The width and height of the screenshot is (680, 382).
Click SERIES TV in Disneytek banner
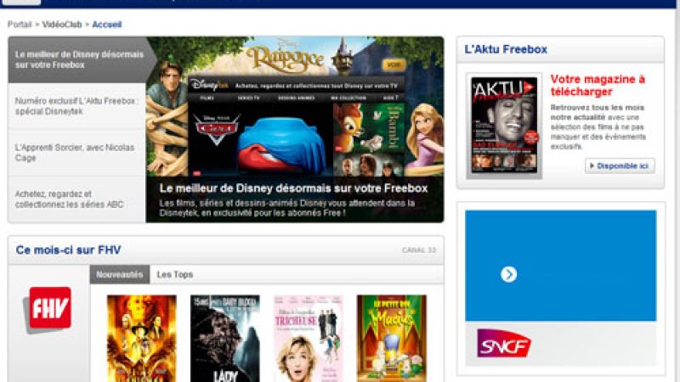248,98
